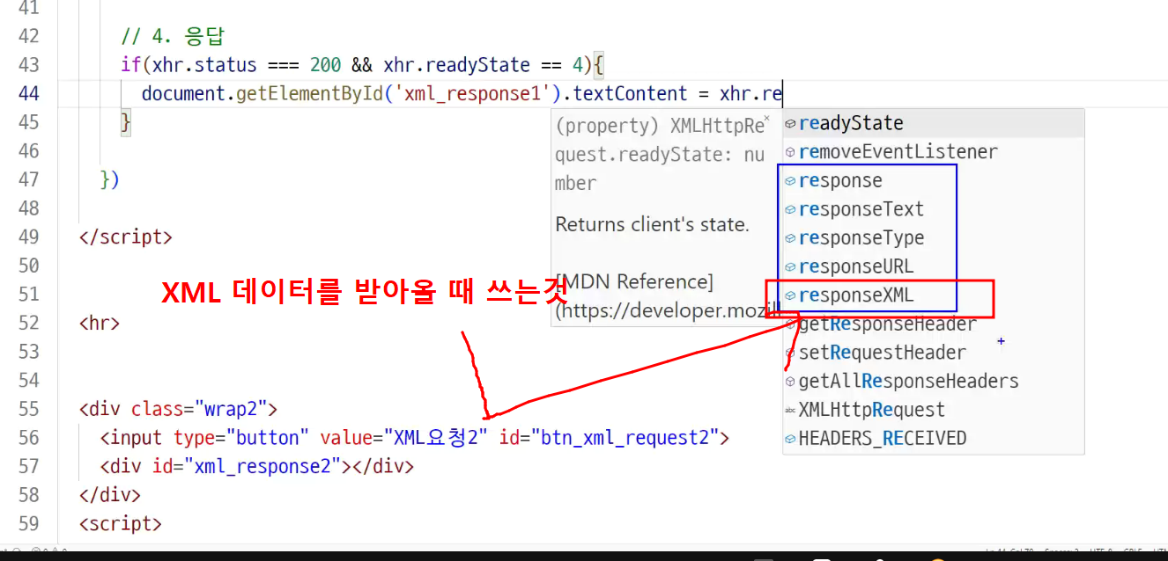Select responseURL from autocomplete
1168x561 pixels.
933,266
